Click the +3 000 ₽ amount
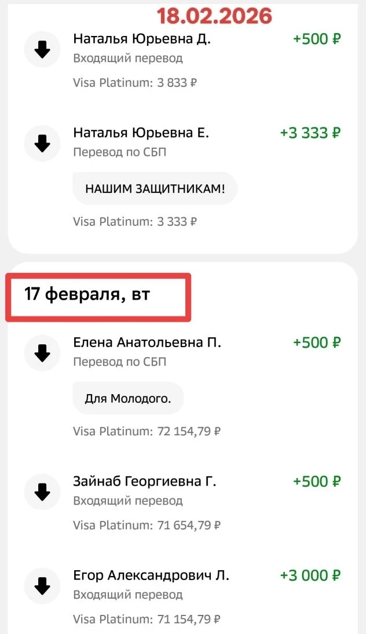 (310, 575)
